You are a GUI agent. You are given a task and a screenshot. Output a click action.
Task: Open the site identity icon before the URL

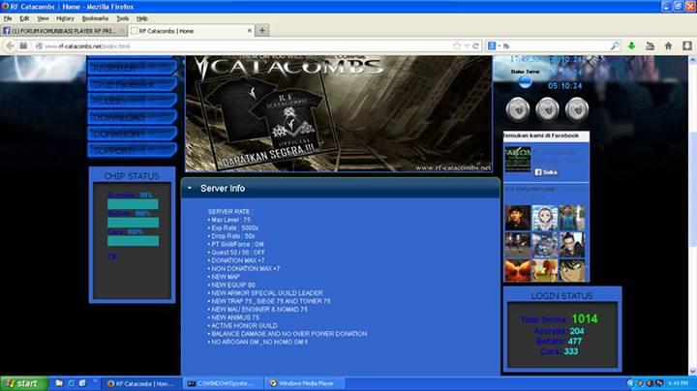point(39,45)
